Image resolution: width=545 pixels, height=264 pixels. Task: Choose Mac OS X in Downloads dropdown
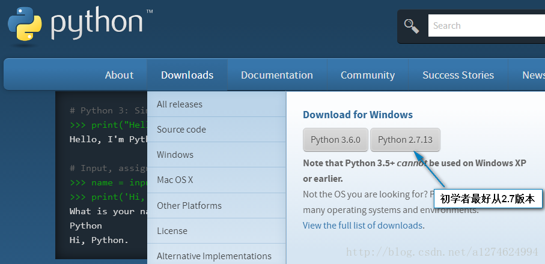click(216, 180)
